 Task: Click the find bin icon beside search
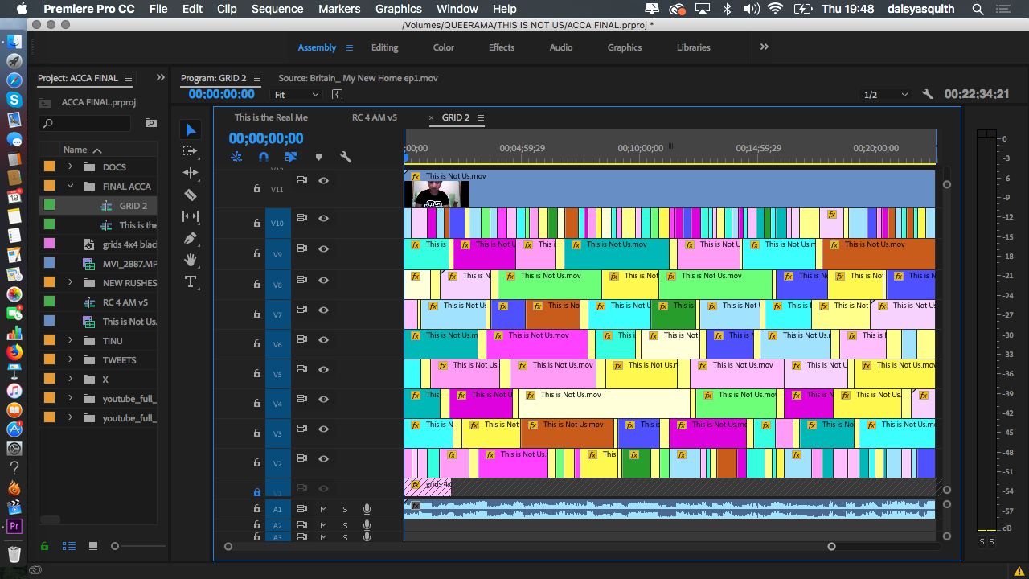pos(150,123)
